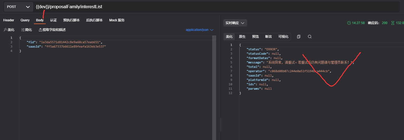Click the 响应码 200 status value

385,23
